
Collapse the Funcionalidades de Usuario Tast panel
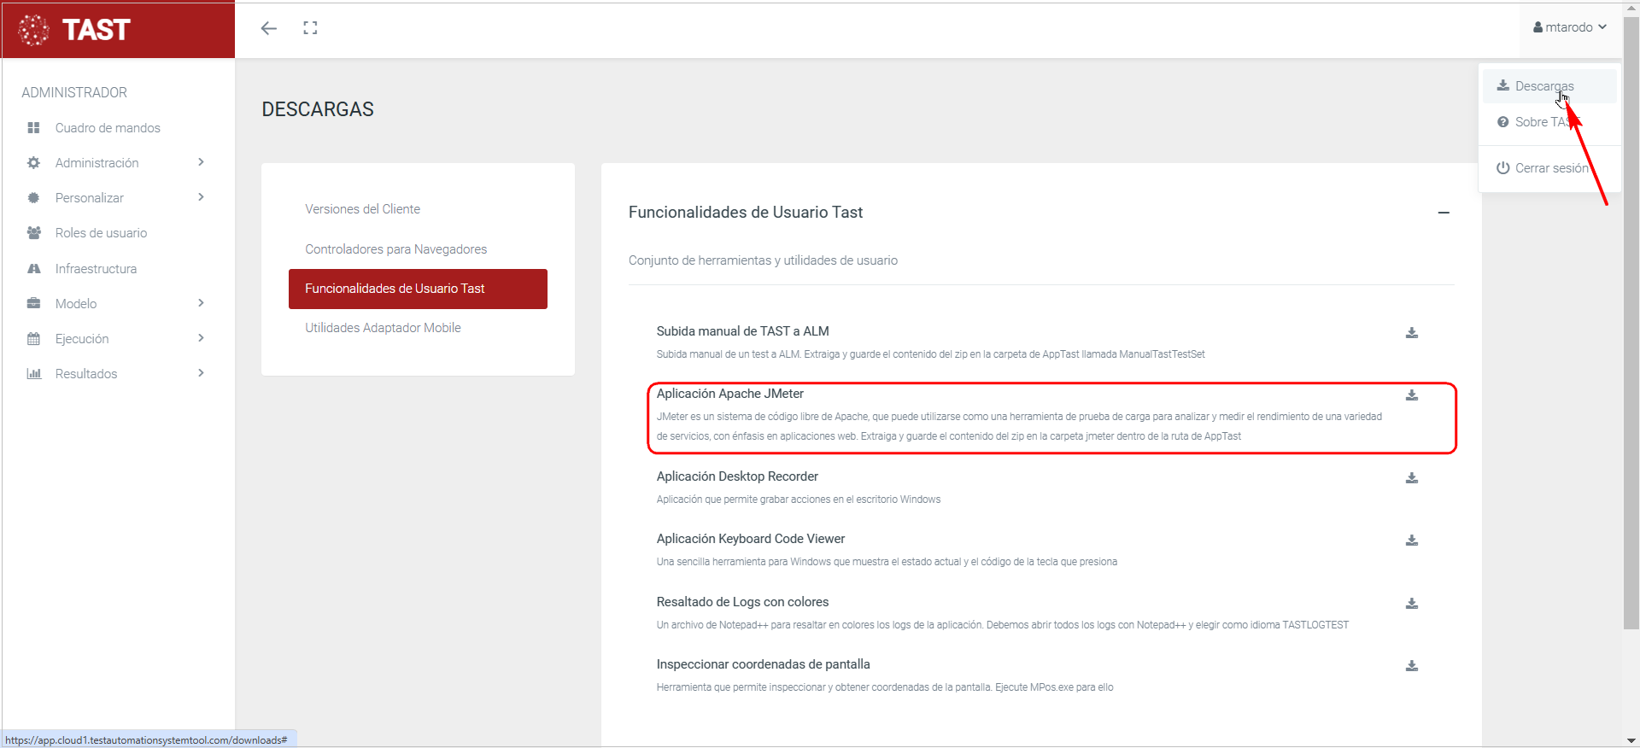click(1443, 213)
